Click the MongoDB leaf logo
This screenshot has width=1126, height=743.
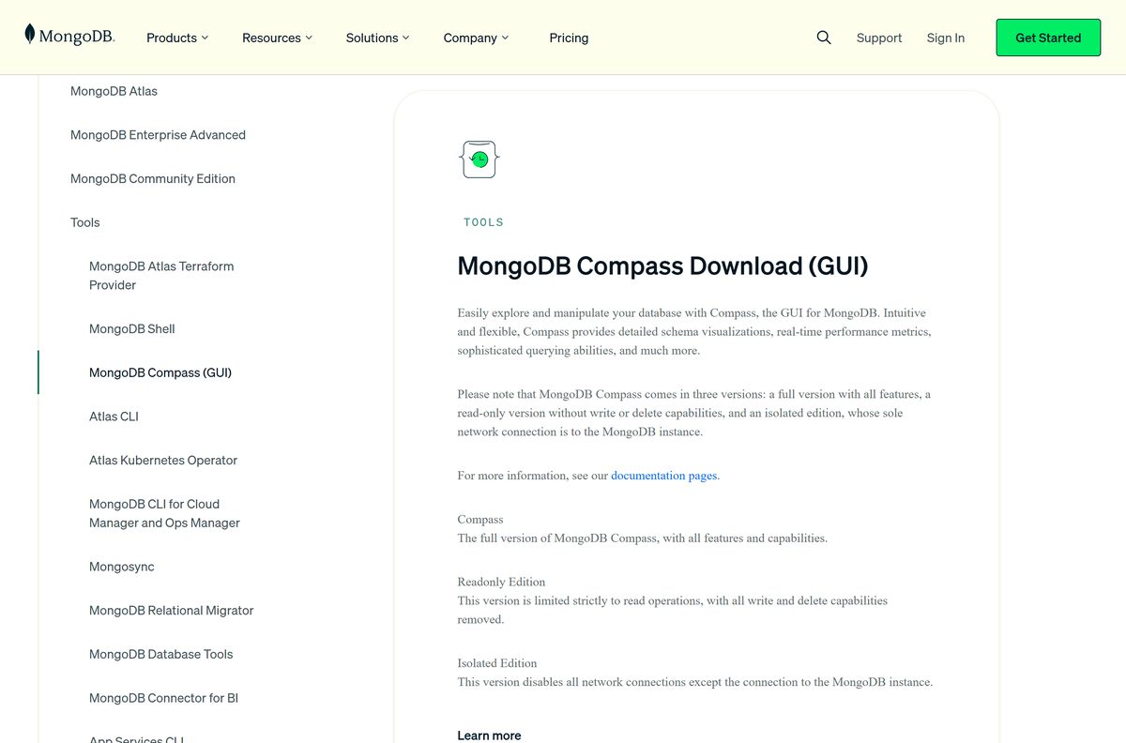(69, 36)
